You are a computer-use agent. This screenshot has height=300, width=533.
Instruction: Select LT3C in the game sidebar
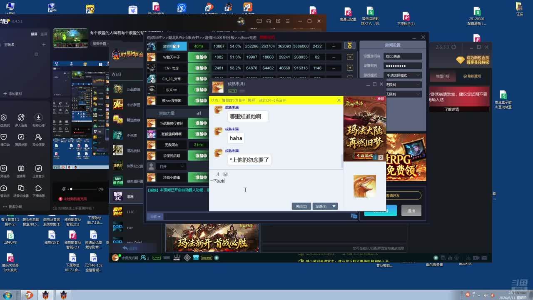coord(127,212)
